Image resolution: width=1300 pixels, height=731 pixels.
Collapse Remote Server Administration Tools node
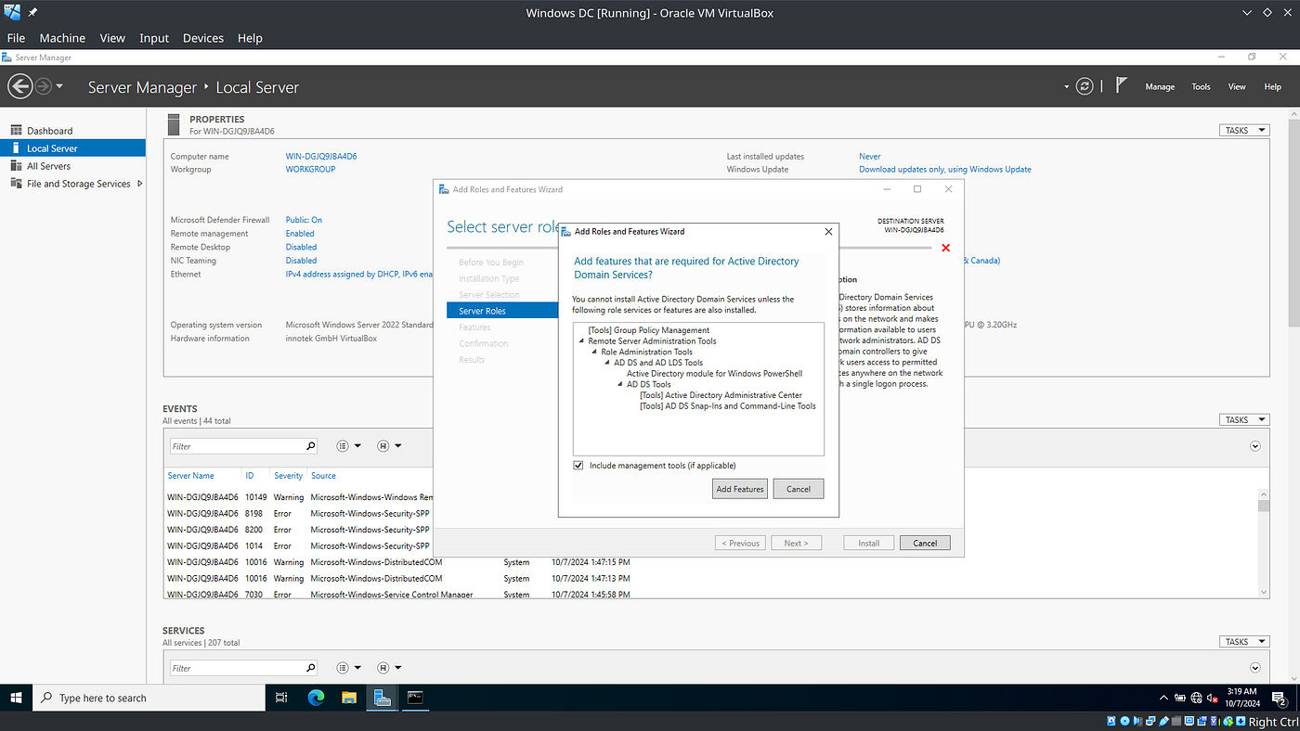click(582, 341)
